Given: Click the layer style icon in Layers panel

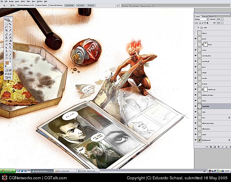Looking at the screenshot, I should (211, 147).
